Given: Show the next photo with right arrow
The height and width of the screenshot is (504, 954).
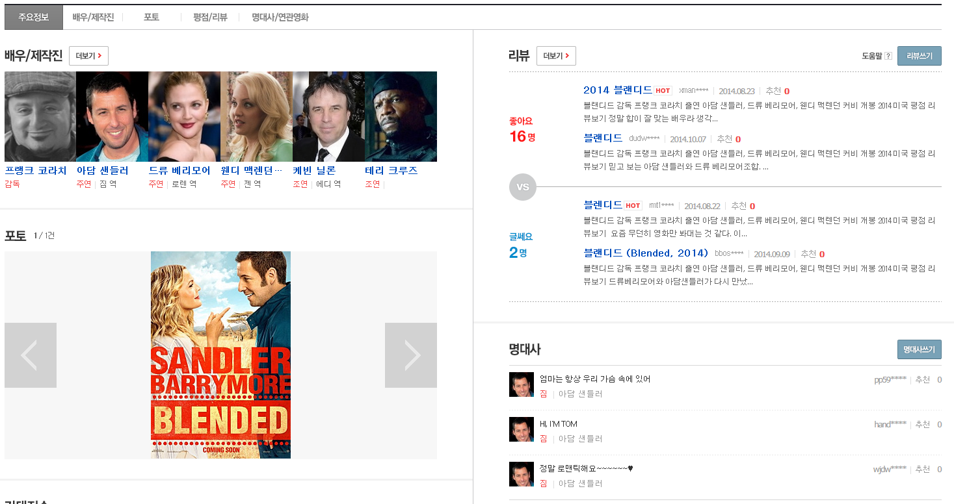Looking at the screenshot, I should pos(411,355).
